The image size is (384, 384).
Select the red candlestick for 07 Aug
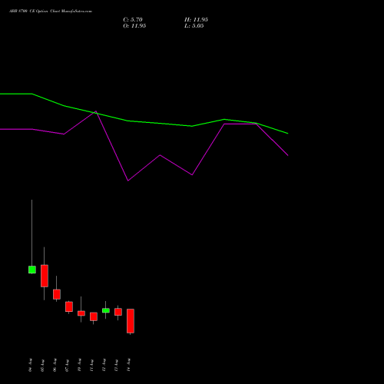[69, 306]
